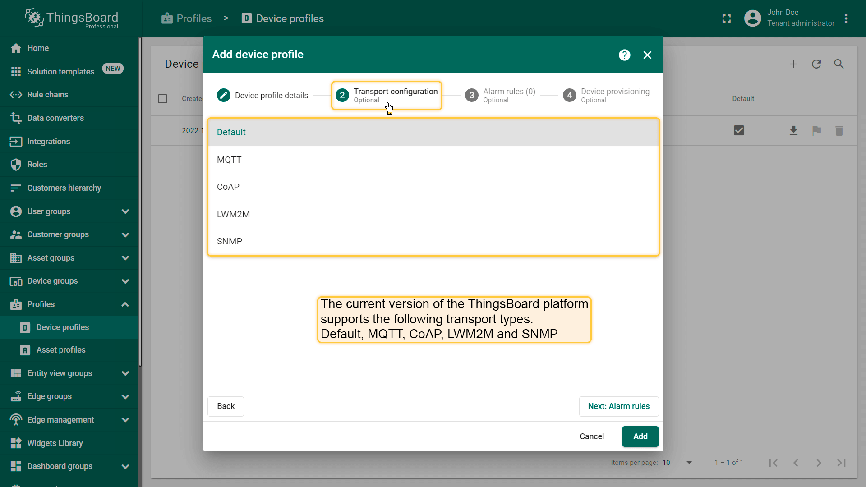Click the help question mark icon in dialog
The image size is (866, 487).
pyautogui.click(x=624, y=55)
